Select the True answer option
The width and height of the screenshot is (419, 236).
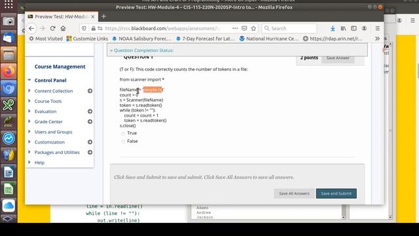(123, 134)
